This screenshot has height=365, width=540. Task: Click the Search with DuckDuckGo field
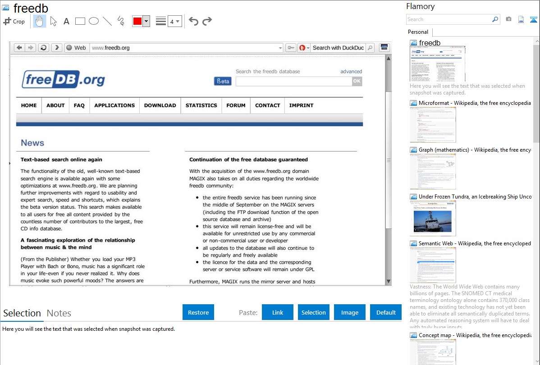[338, 48]
